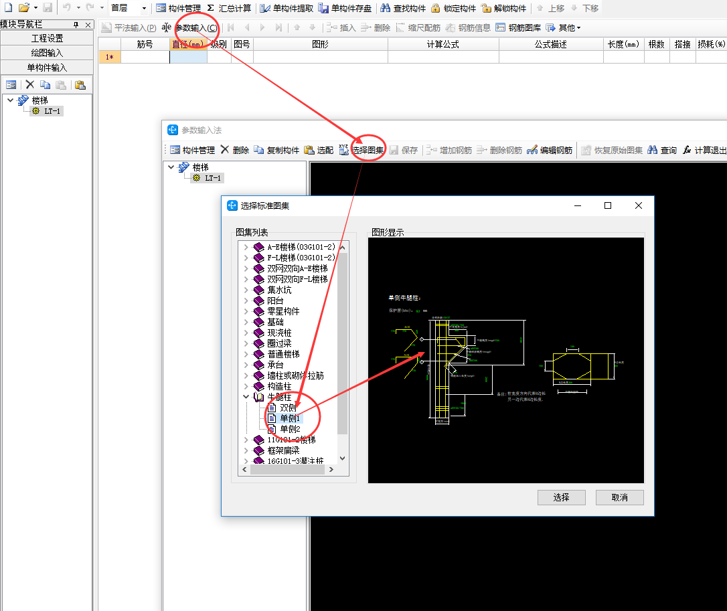The height and width of the screenshot is (611, 727).
Task: Click the 直径(mm) cell in row 1
Action: tap(188, 57)
